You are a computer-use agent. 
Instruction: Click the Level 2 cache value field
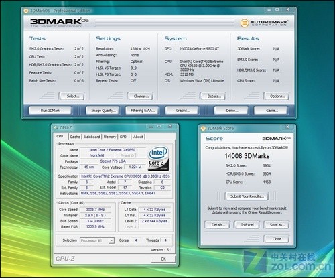(x=155, y=221)
